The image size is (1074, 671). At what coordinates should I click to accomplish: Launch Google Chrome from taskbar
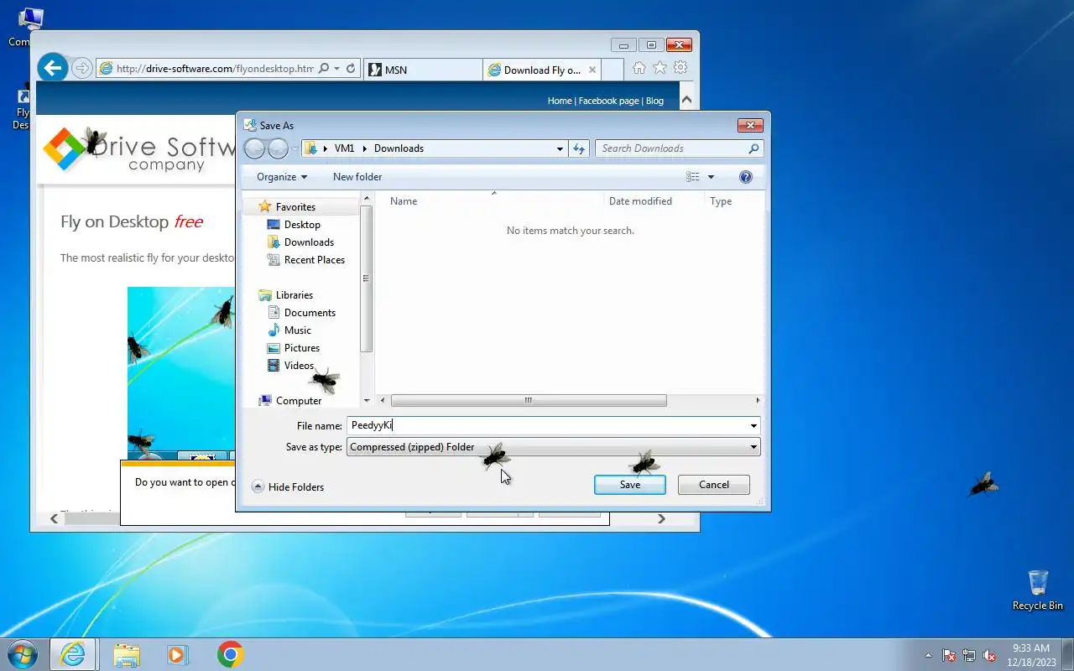point(231,654)
